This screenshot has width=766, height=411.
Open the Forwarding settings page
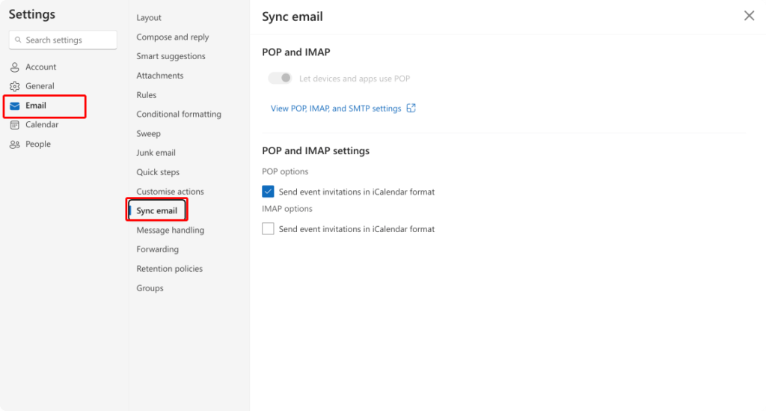pyautogui.click(x=157, y=249)
